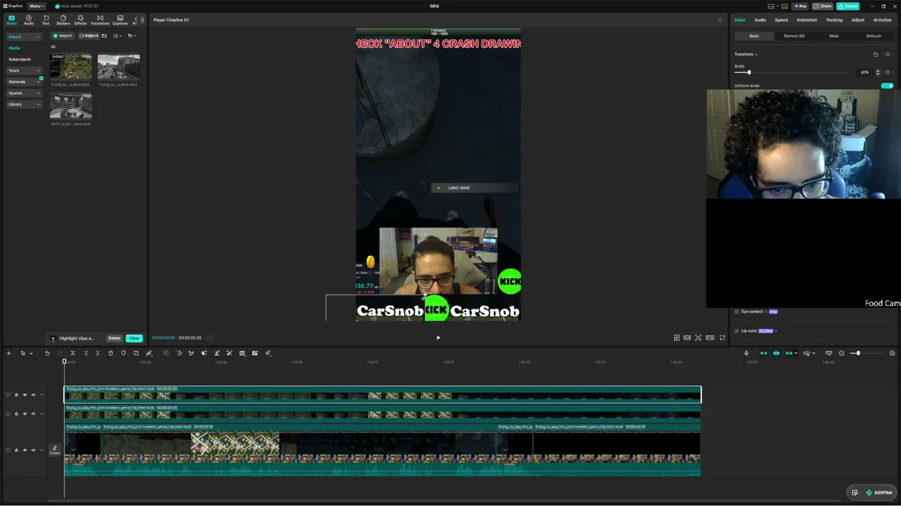This screenshot has width=901, height=506.
Task: Play the preview in the player
Action: tap(438, 338)
